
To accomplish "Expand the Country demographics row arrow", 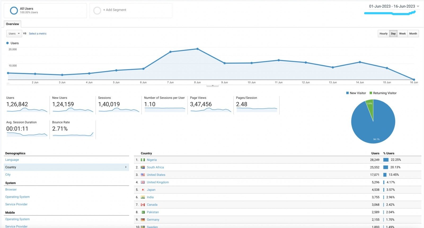I will click(x=126, y=167).
